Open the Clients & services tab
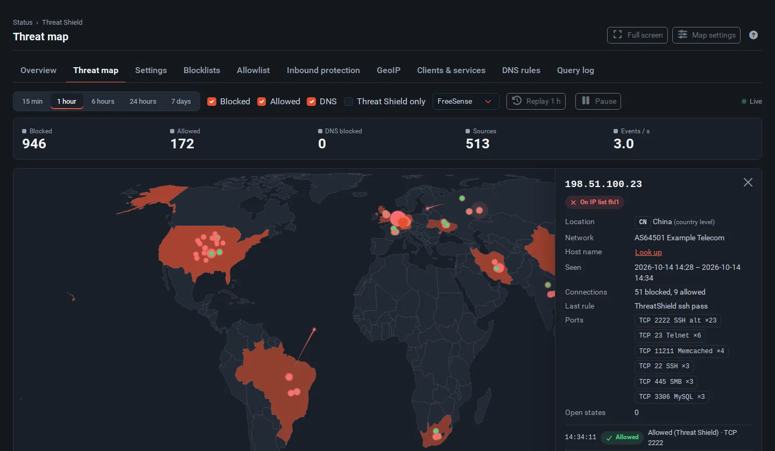Image resolution: width=775 pixels, height=451 pixels. click(x=451, y=70)
